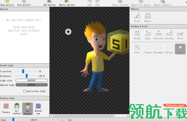Export animation from toolbar
This screenshot has height=121, width=187.
point(163,3)
